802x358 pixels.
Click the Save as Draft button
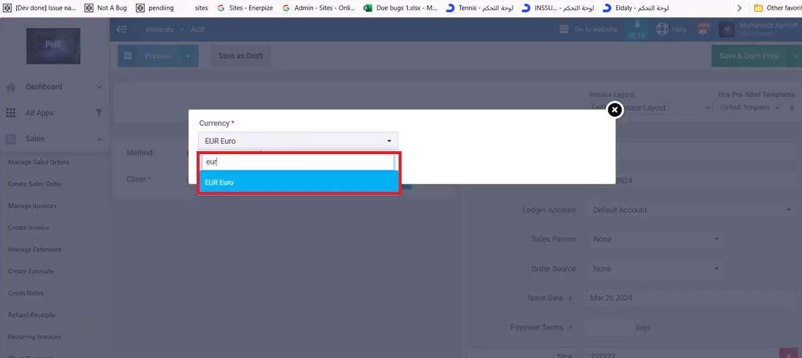240,56
